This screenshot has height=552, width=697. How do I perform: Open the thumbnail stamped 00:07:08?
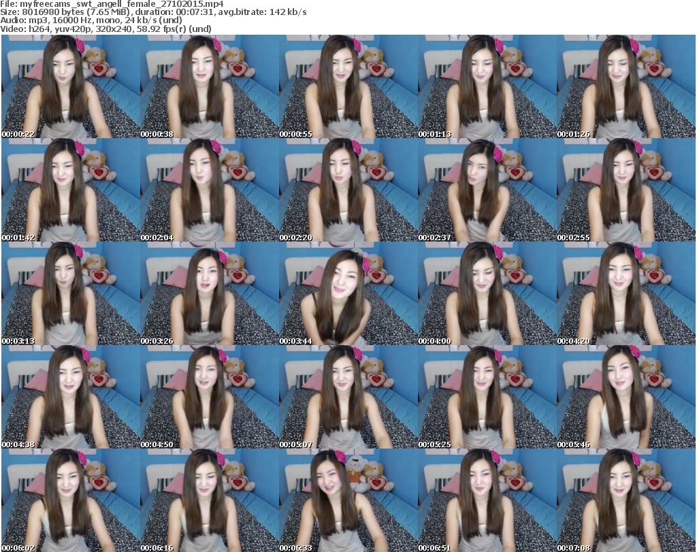pos(626,500)
